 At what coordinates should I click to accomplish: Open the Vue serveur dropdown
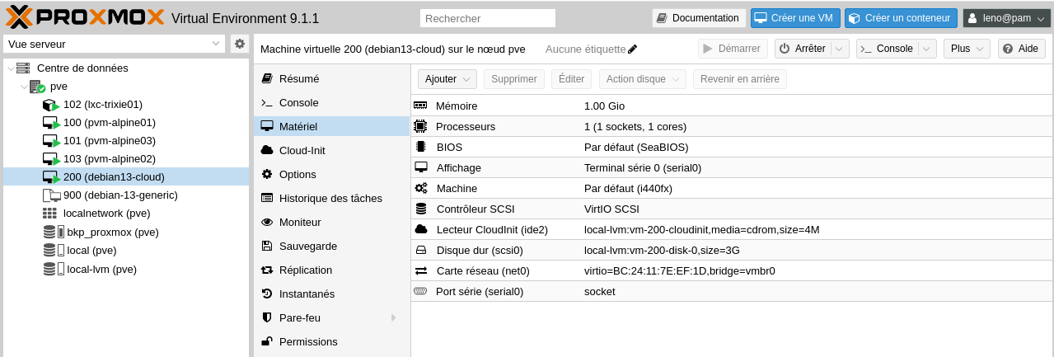click(216, 44)
